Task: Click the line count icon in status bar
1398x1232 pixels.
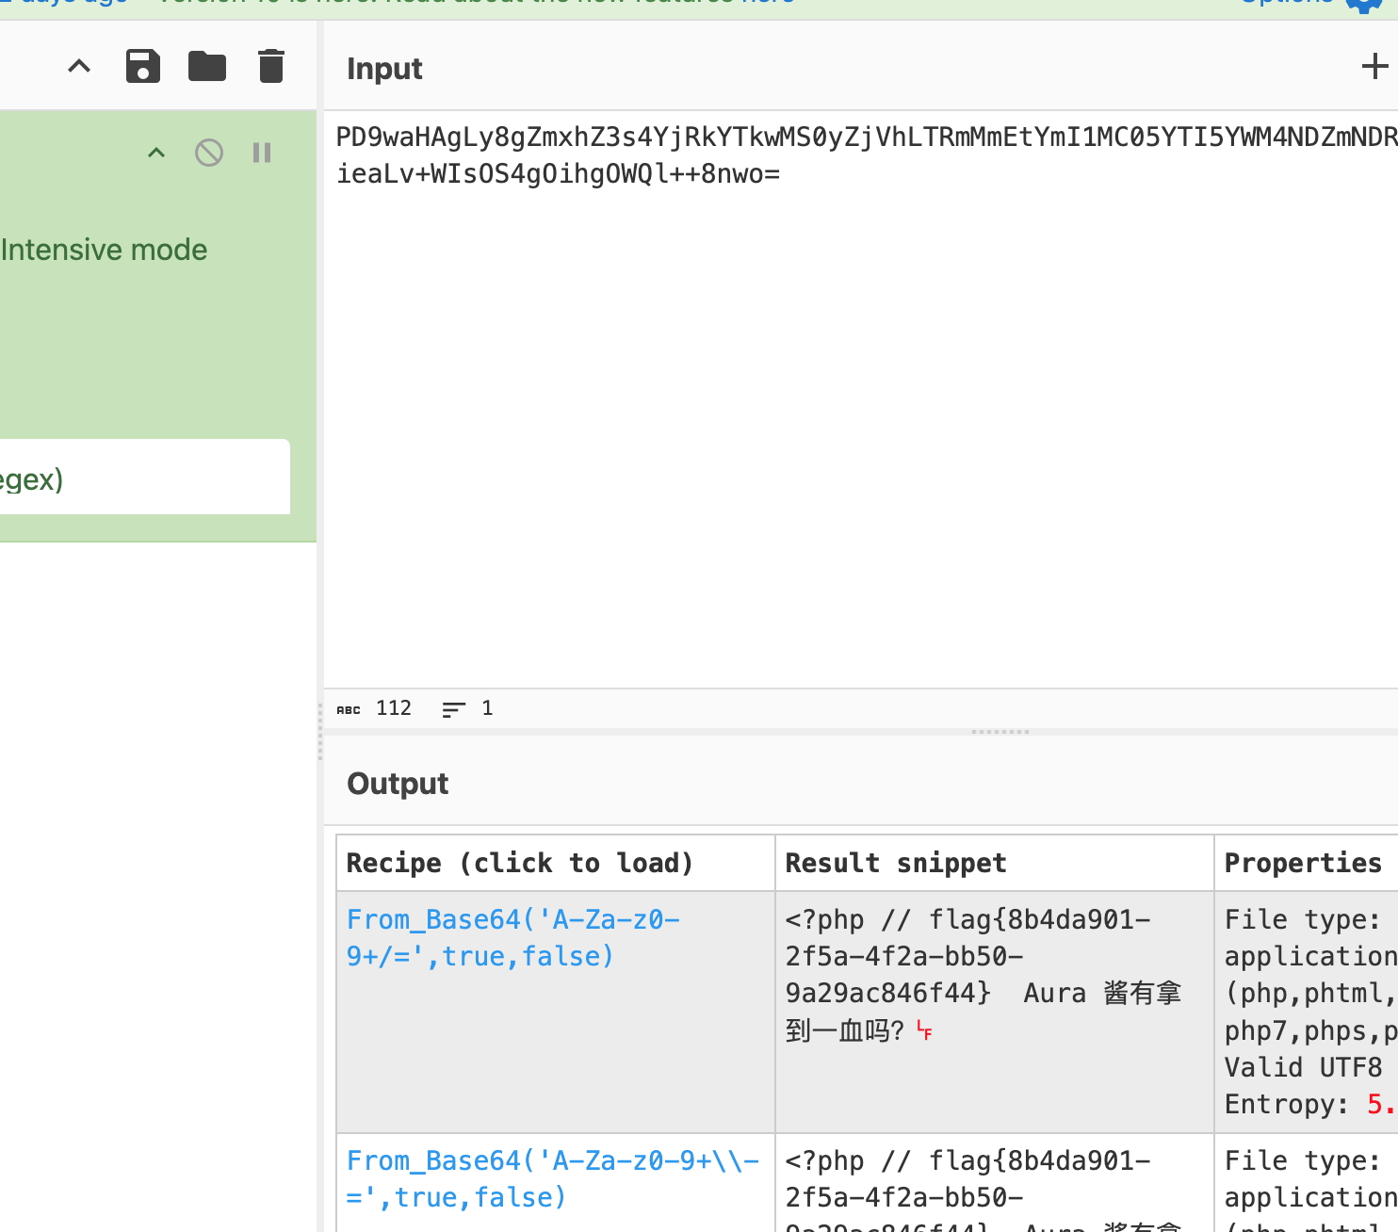Action: pyautogui.click(x=454, y=709)
